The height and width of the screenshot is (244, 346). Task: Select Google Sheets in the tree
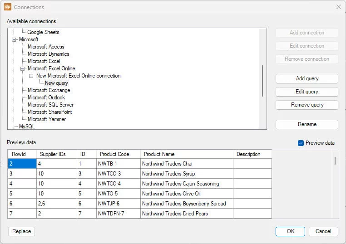click(43, 32)
